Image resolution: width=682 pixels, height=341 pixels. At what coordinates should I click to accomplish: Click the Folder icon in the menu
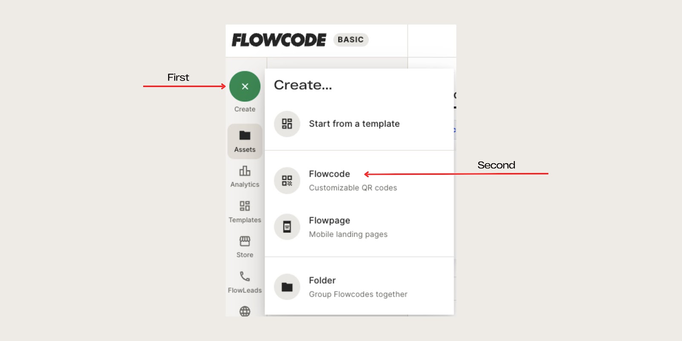287,287
